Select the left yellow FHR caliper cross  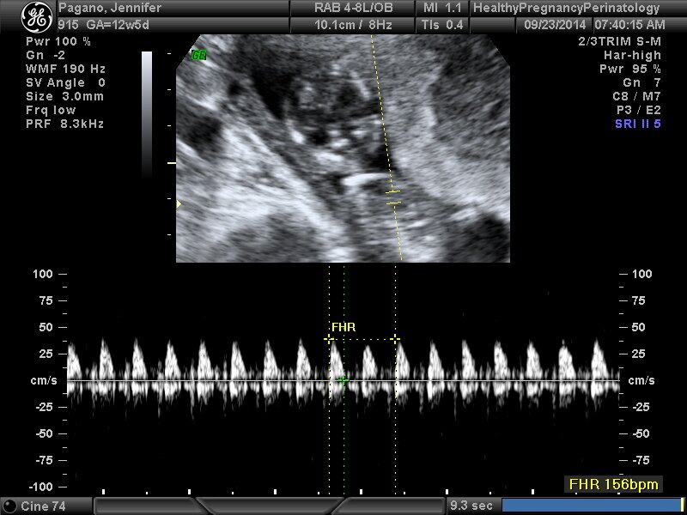pos(329,339)
